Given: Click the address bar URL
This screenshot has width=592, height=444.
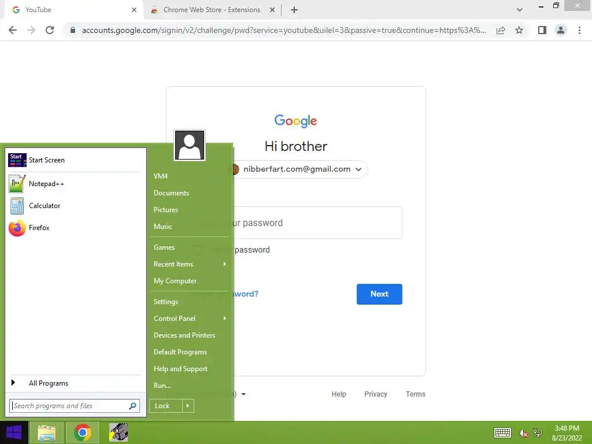Looking at the screenshot, I should [284, 30].
